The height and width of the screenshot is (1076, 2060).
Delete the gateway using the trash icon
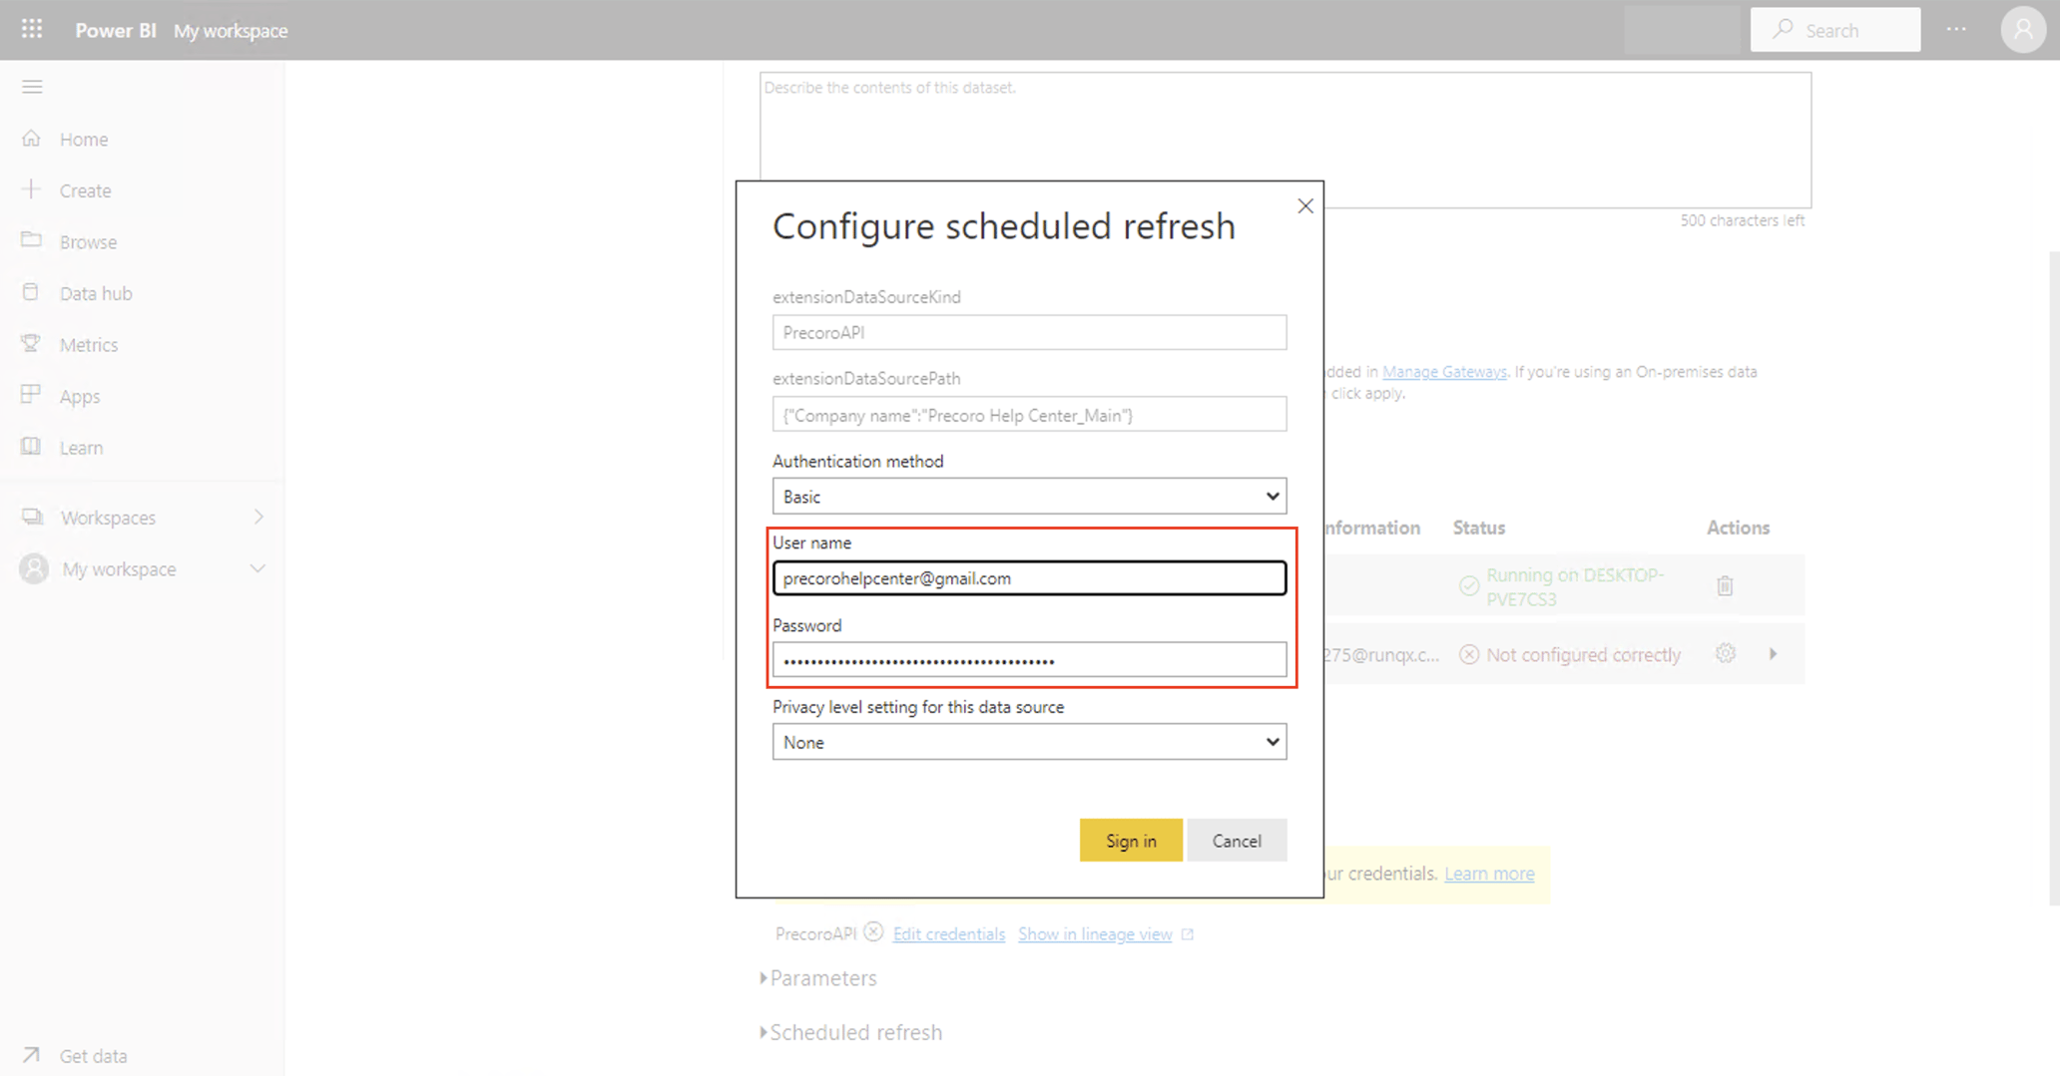click(x=1725, y=585)
